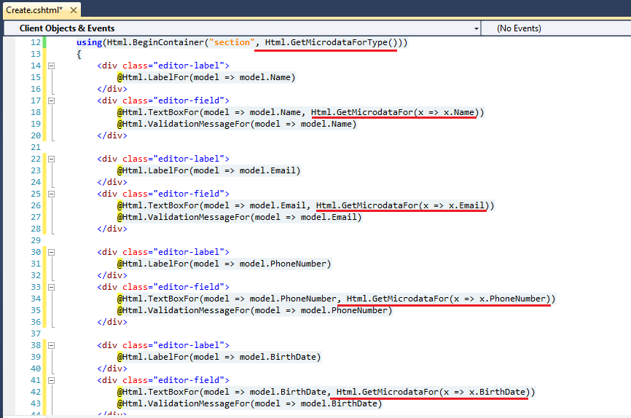Click @Html.LabelFor model.PhoneNumber on line 31
This screenshot has width=631, height=418.
coord(224,264)
